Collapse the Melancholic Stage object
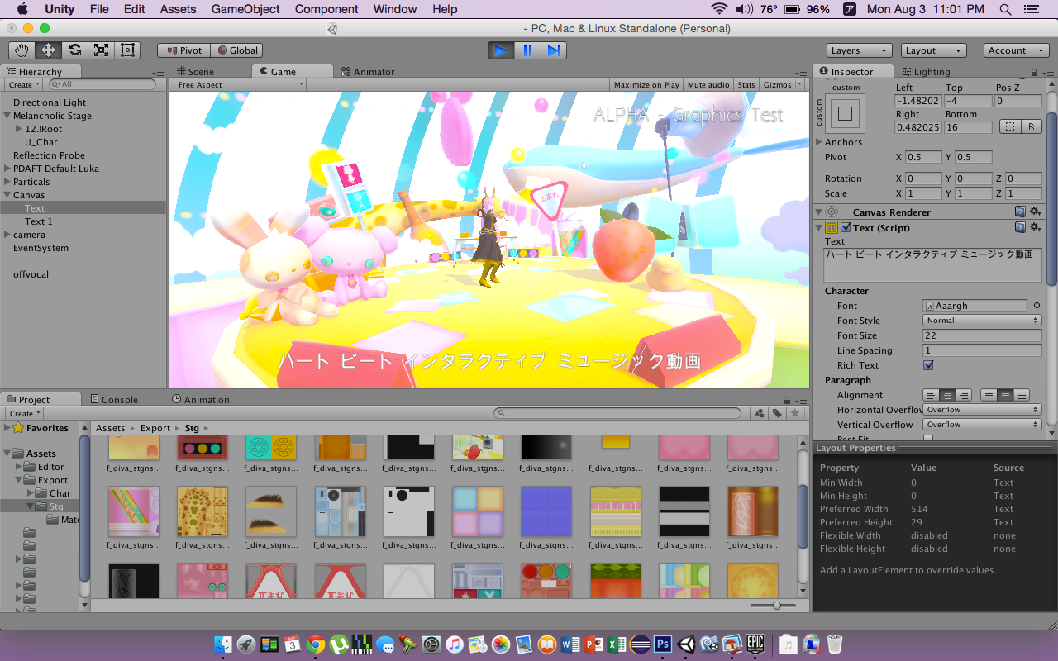Viewport: 1058px width, 661px height. click(7, 116)
